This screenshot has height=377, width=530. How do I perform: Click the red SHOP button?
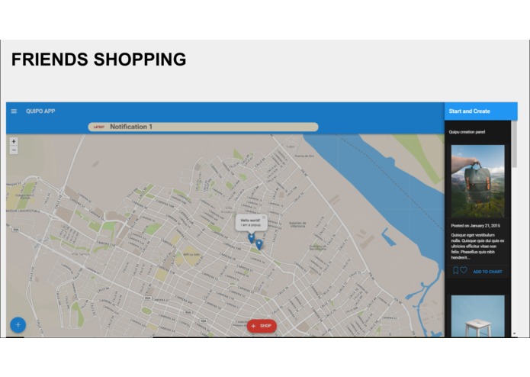click(x=262, y=326)
